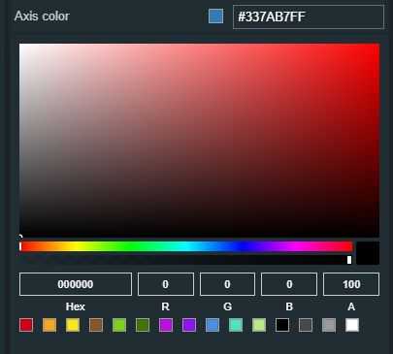
Task: Click the Hex value field showing 000000
Action: pos(76,284)
